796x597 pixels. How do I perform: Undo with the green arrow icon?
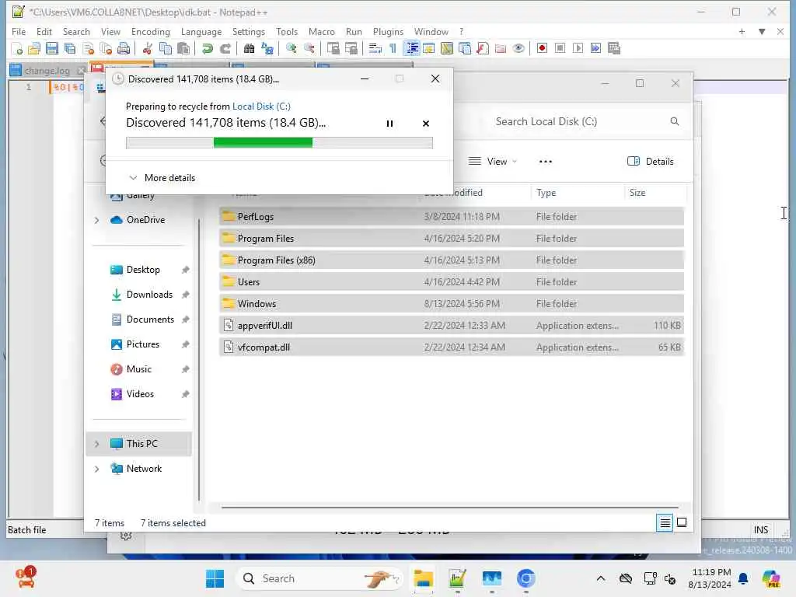pyautogui.click(x=207, y=48)
